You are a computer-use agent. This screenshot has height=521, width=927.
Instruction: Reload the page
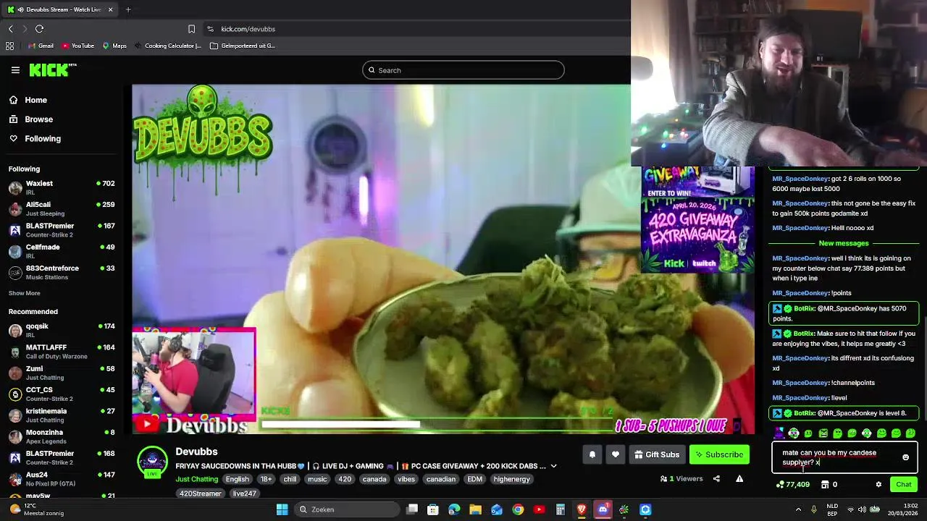click(x=39, y=29)
